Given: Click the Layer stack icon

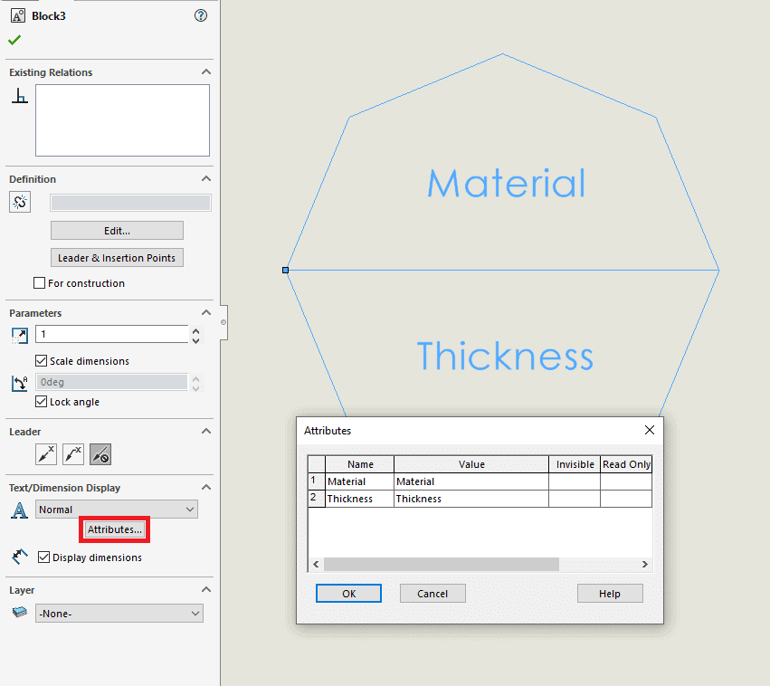Looking at the screenshot, I should pos(20,612).
